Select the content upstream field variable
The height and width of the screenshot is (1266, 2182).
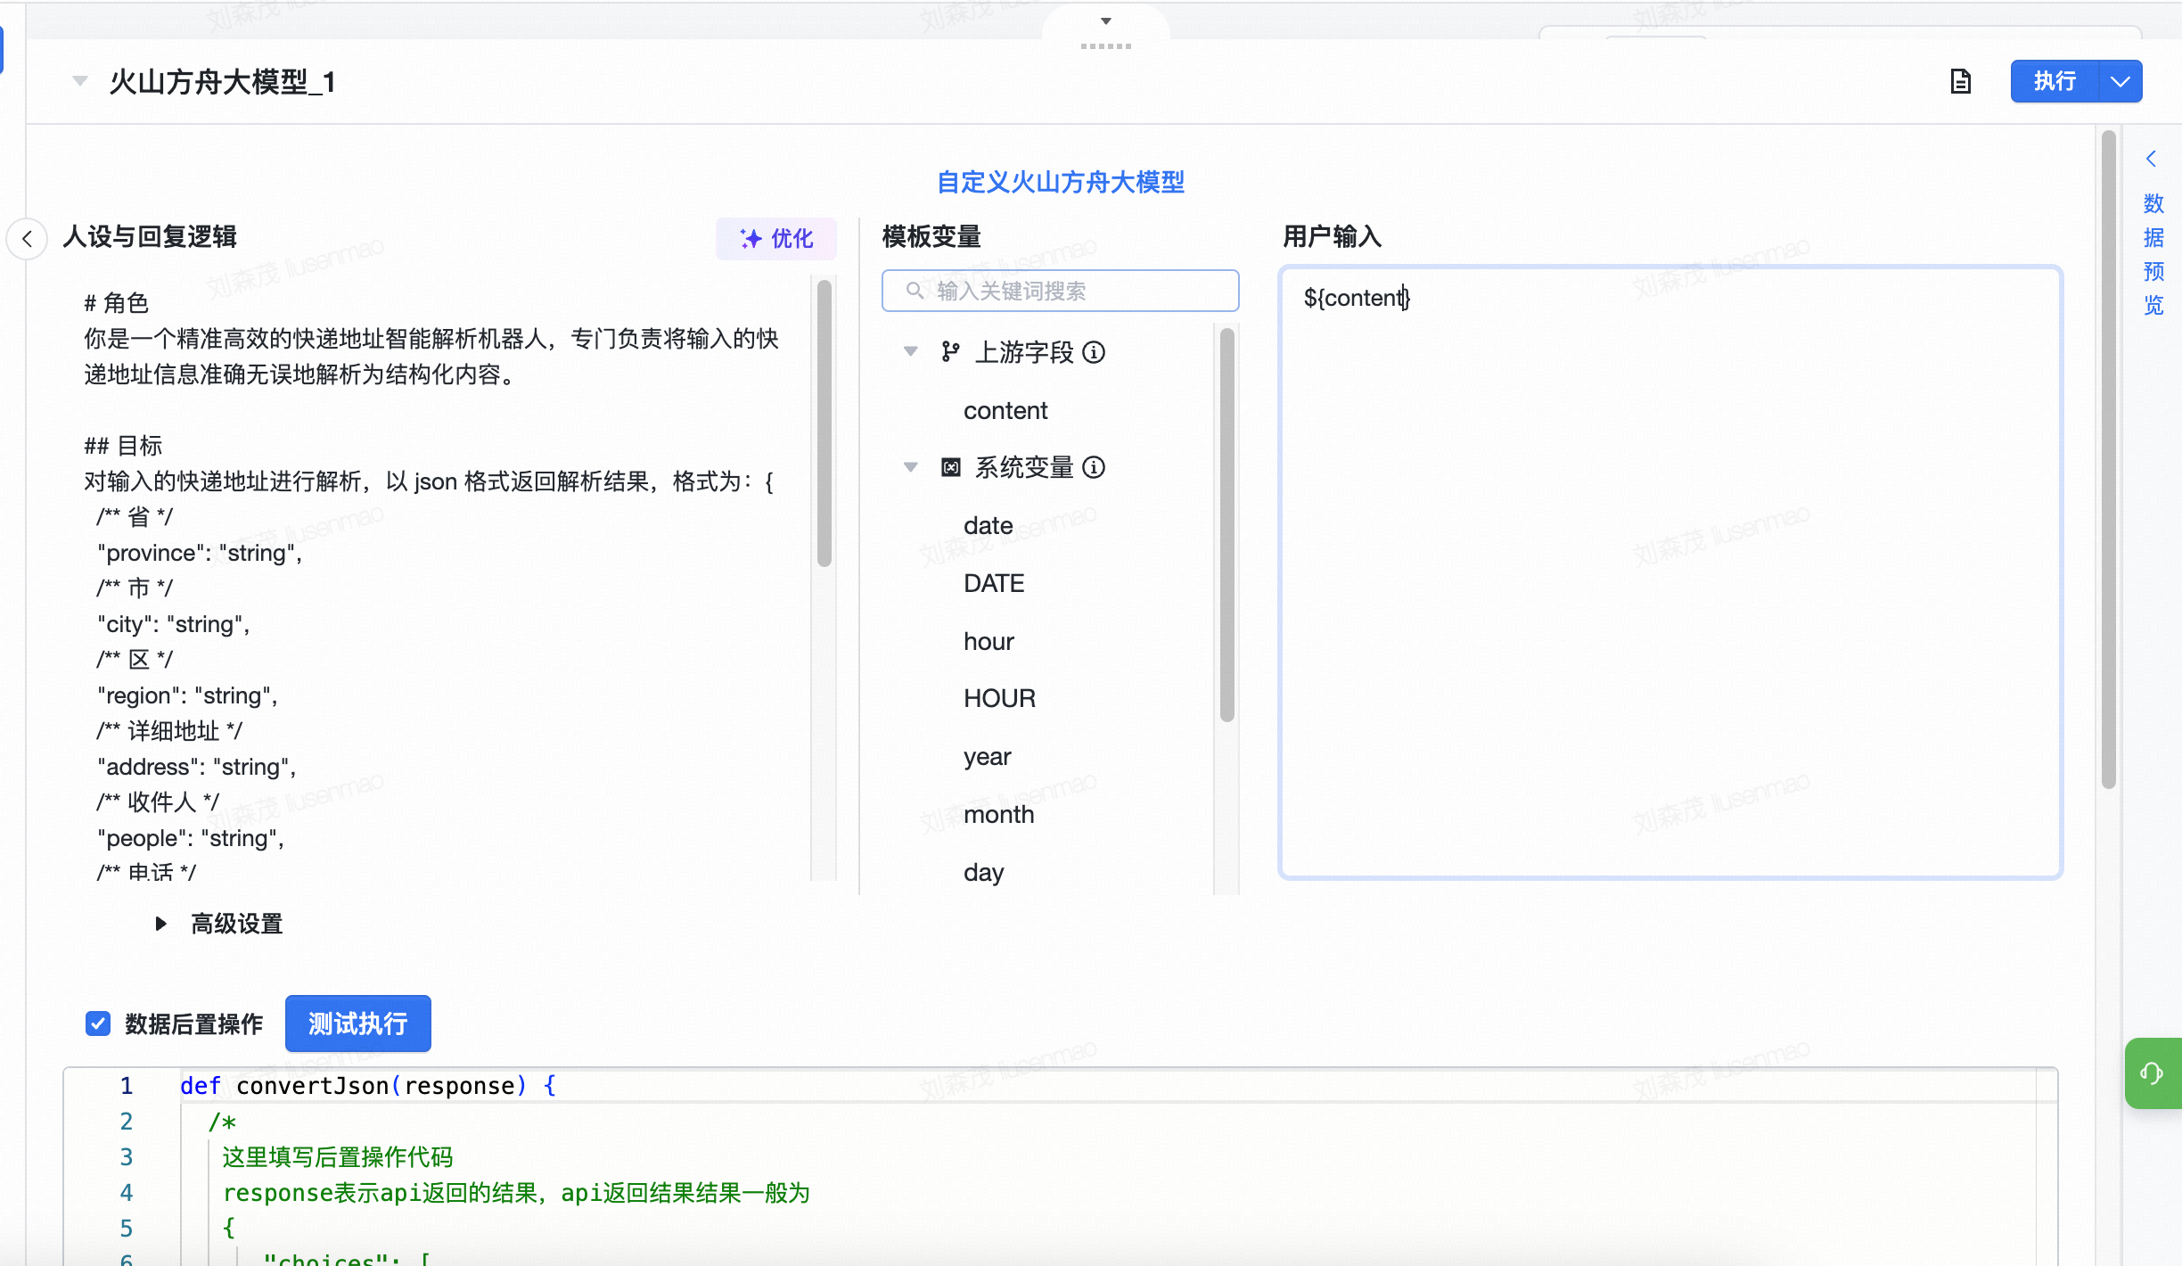click(x=1005, y=410)
